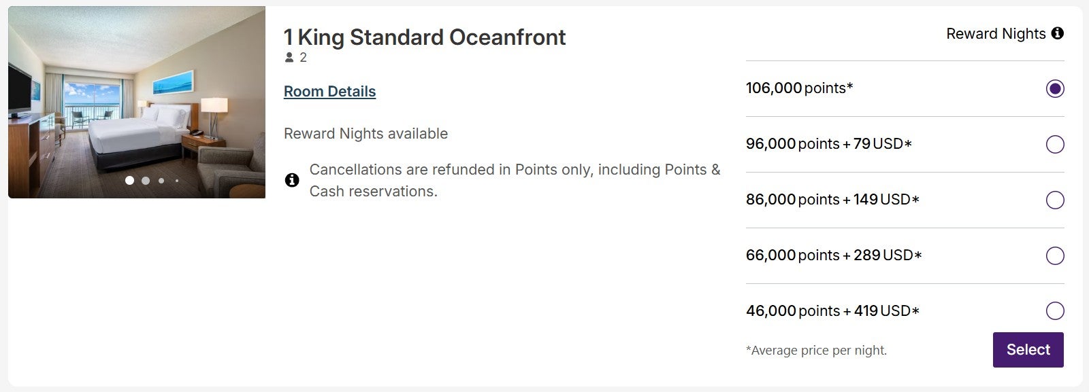Click the Reward Nights header label
The height and width of the screenshot is (392, 1089).
pos(996,33)
